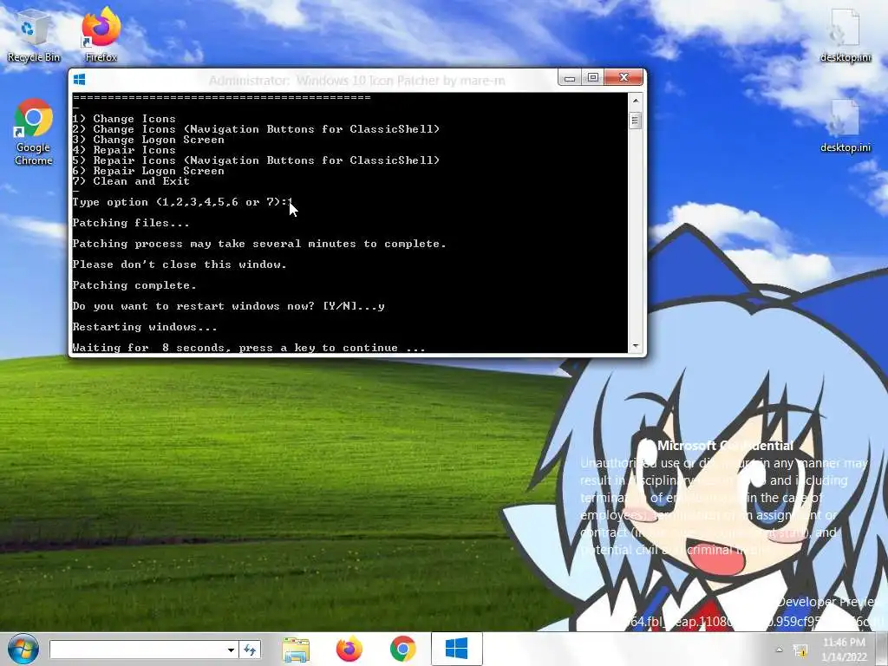Select the lower desktop.ini file icon
The height and width of the screenshot is (666, 888).
[x=845, y=126]
